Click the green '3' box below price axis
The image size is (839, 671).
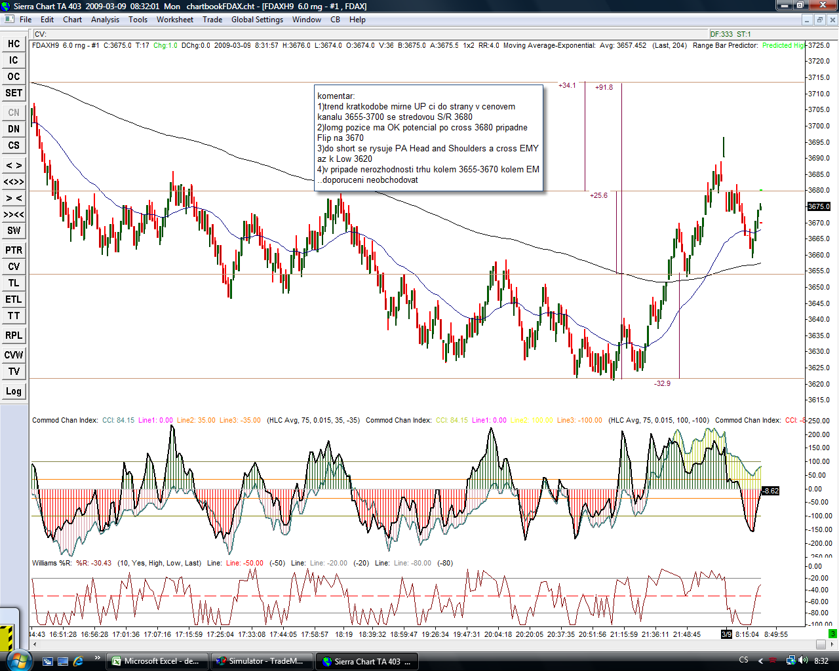832,634
